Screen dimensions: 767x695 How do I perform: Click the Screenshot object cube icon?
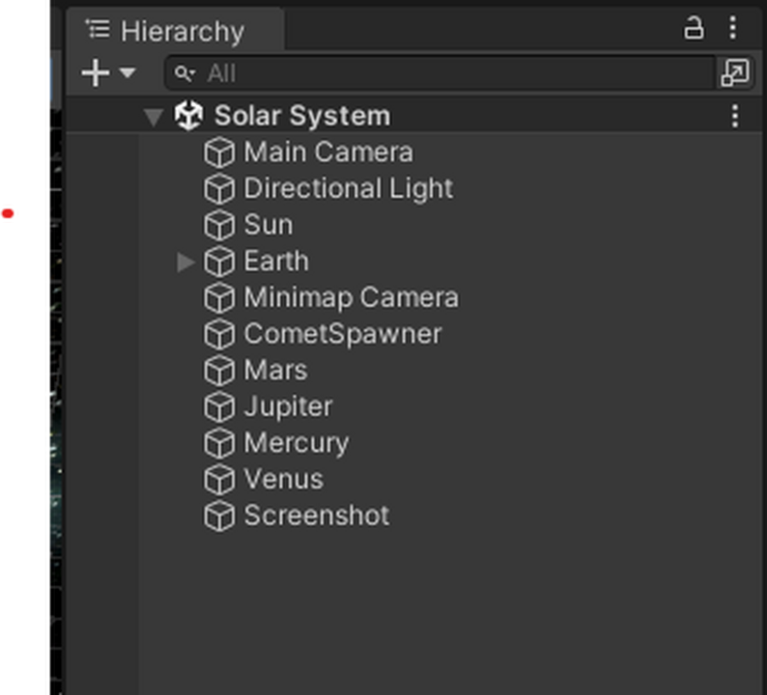219,515
